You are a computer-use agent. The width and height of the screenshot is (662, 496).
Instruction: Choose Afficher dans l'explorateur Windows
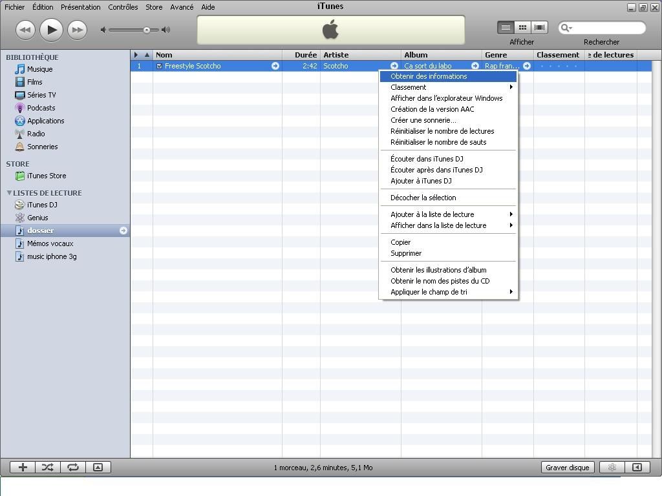(448, 98)
